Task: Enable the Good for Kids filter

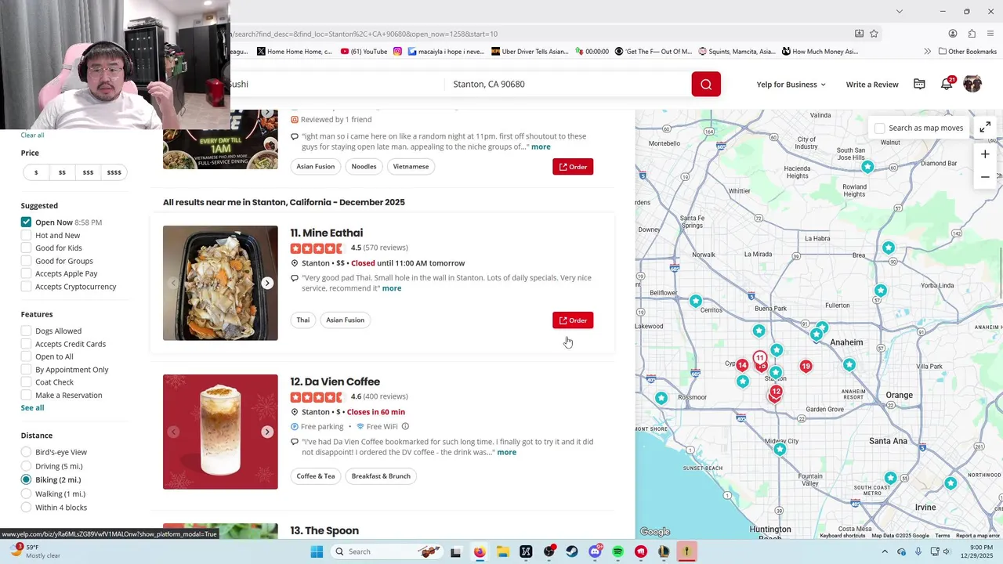Action: (x=26, y=248)
